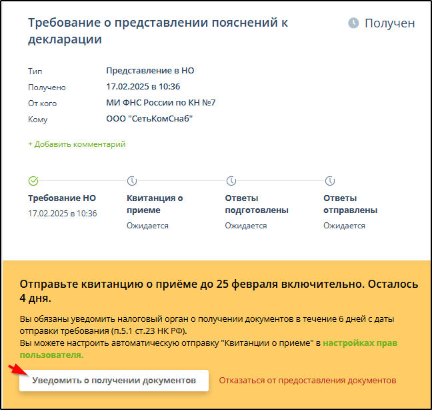Click the clock icon above Квитанция о приеме
The image size is (432, 410).
(x=132, y=181)
